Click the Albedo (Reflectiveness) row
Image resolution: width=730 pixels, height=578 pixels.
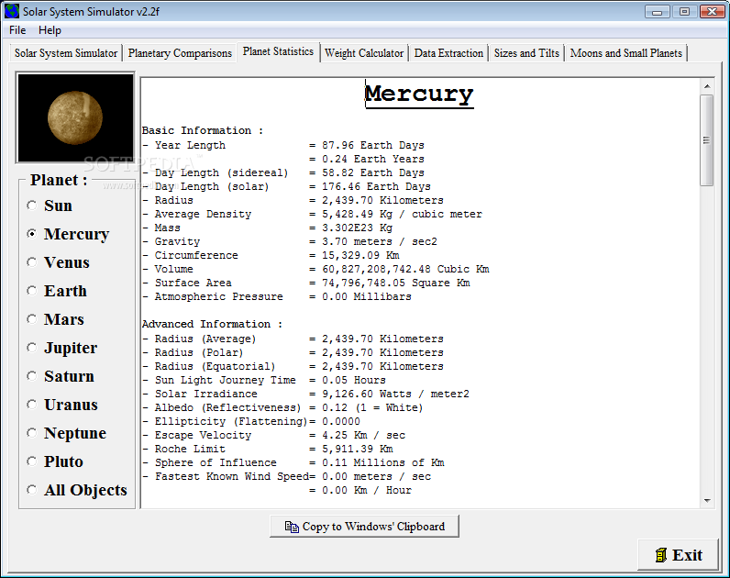coord(282,407)
